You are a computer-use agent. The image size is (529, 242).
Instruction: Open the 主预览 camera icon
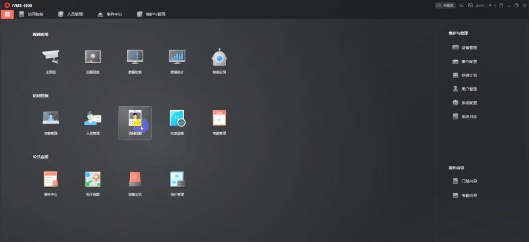(x=50, y=58)
